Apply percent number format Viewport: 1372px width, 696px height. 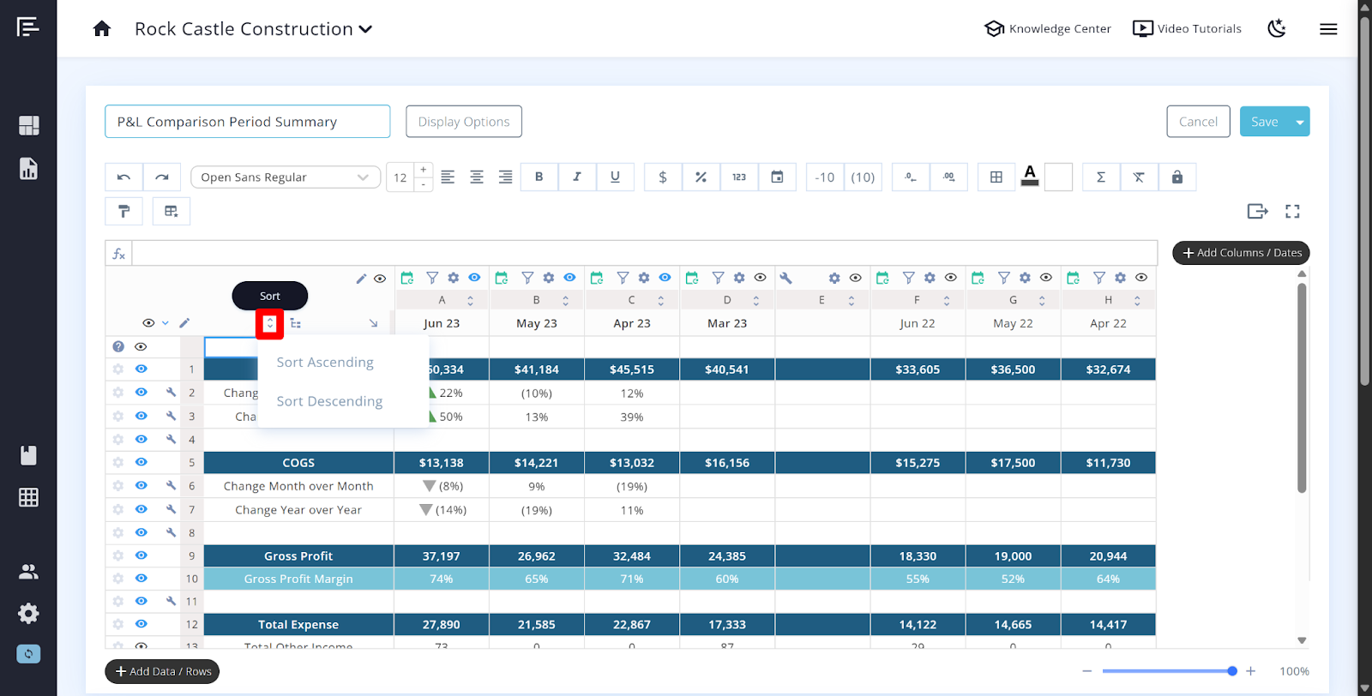[x=701, y=177]
